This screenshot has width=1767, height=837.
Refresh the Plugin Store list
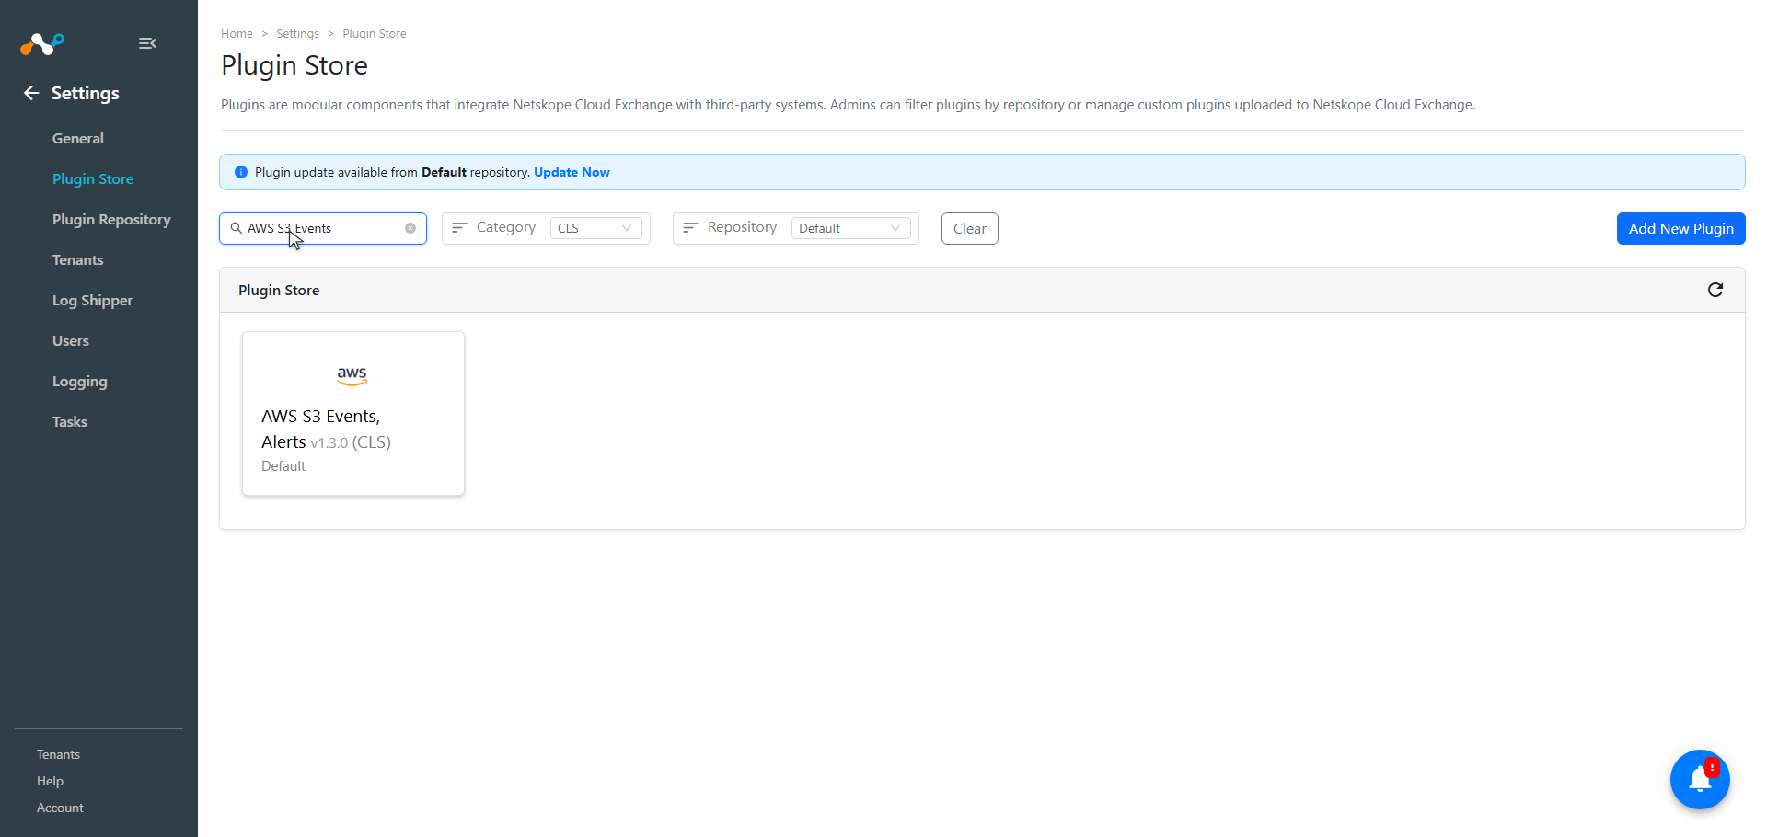1715,290
